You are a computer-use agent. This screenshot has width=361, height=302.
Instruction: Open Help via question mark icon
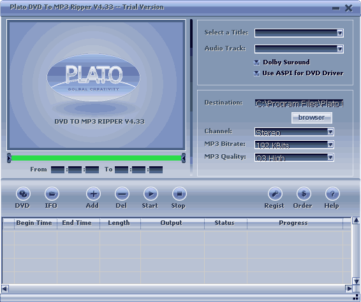(x=332, y=194)
